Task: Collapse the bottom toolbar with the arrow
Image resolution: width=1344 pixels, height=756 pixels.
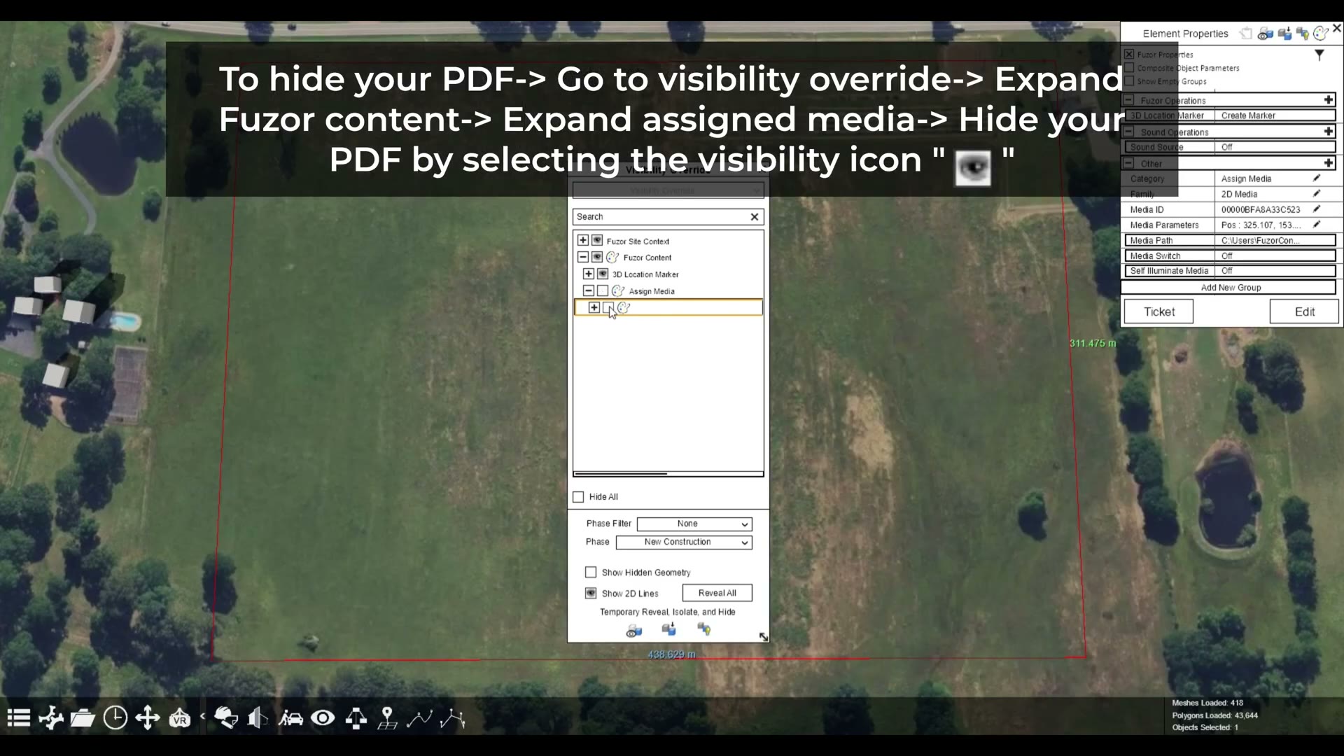Action: point(202,716)
